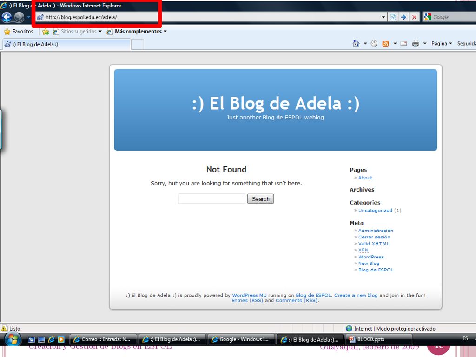Click the Print icon
Screen dimensions: 476x357
[416, 43]
